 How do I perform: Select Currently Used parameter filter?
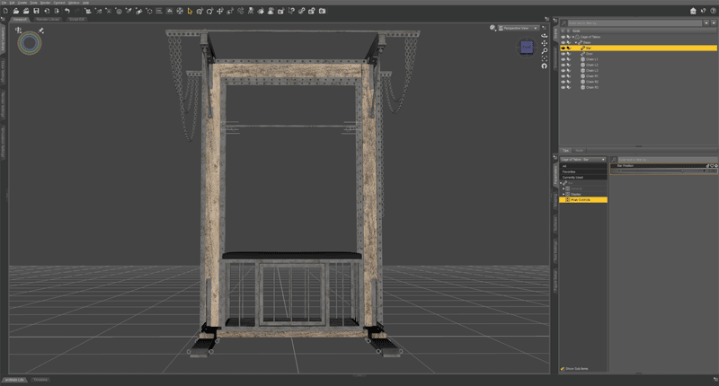pos(583,177)
